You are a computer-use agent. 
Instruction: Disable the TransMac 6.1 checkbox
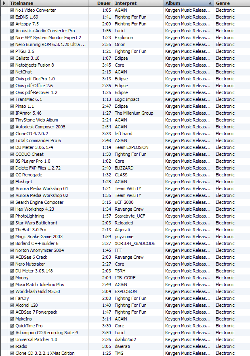click(12, 99)
